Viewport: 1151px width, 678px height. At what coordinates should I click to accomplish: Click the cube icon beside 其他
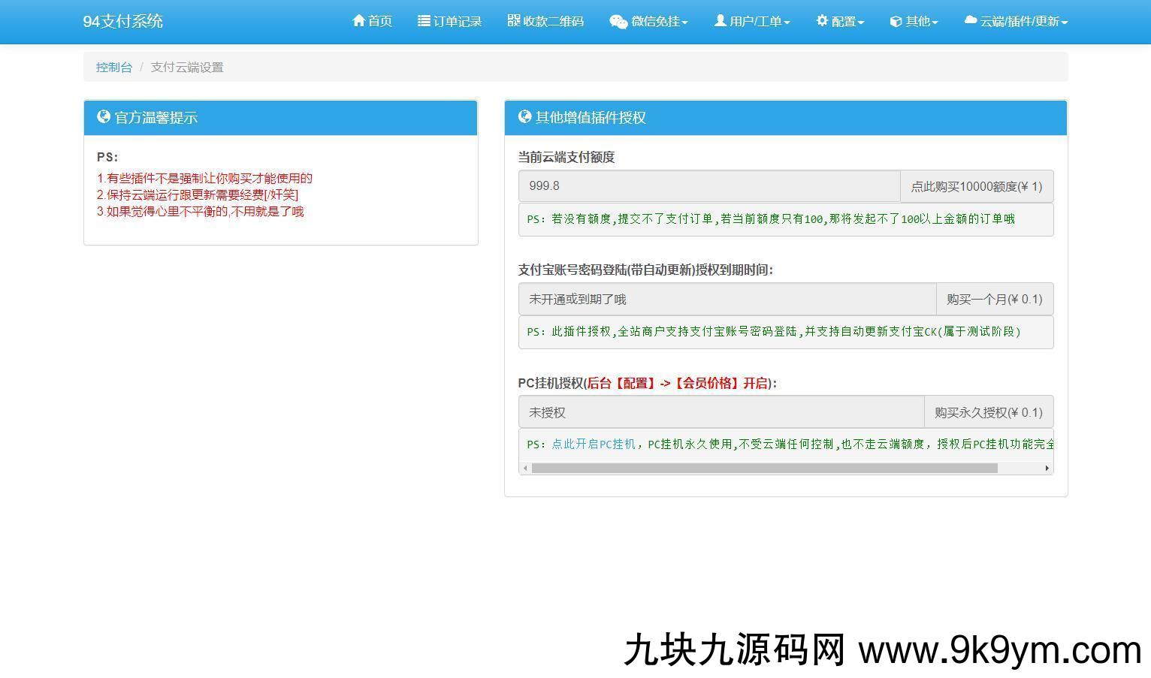click(x=896, y=22)
